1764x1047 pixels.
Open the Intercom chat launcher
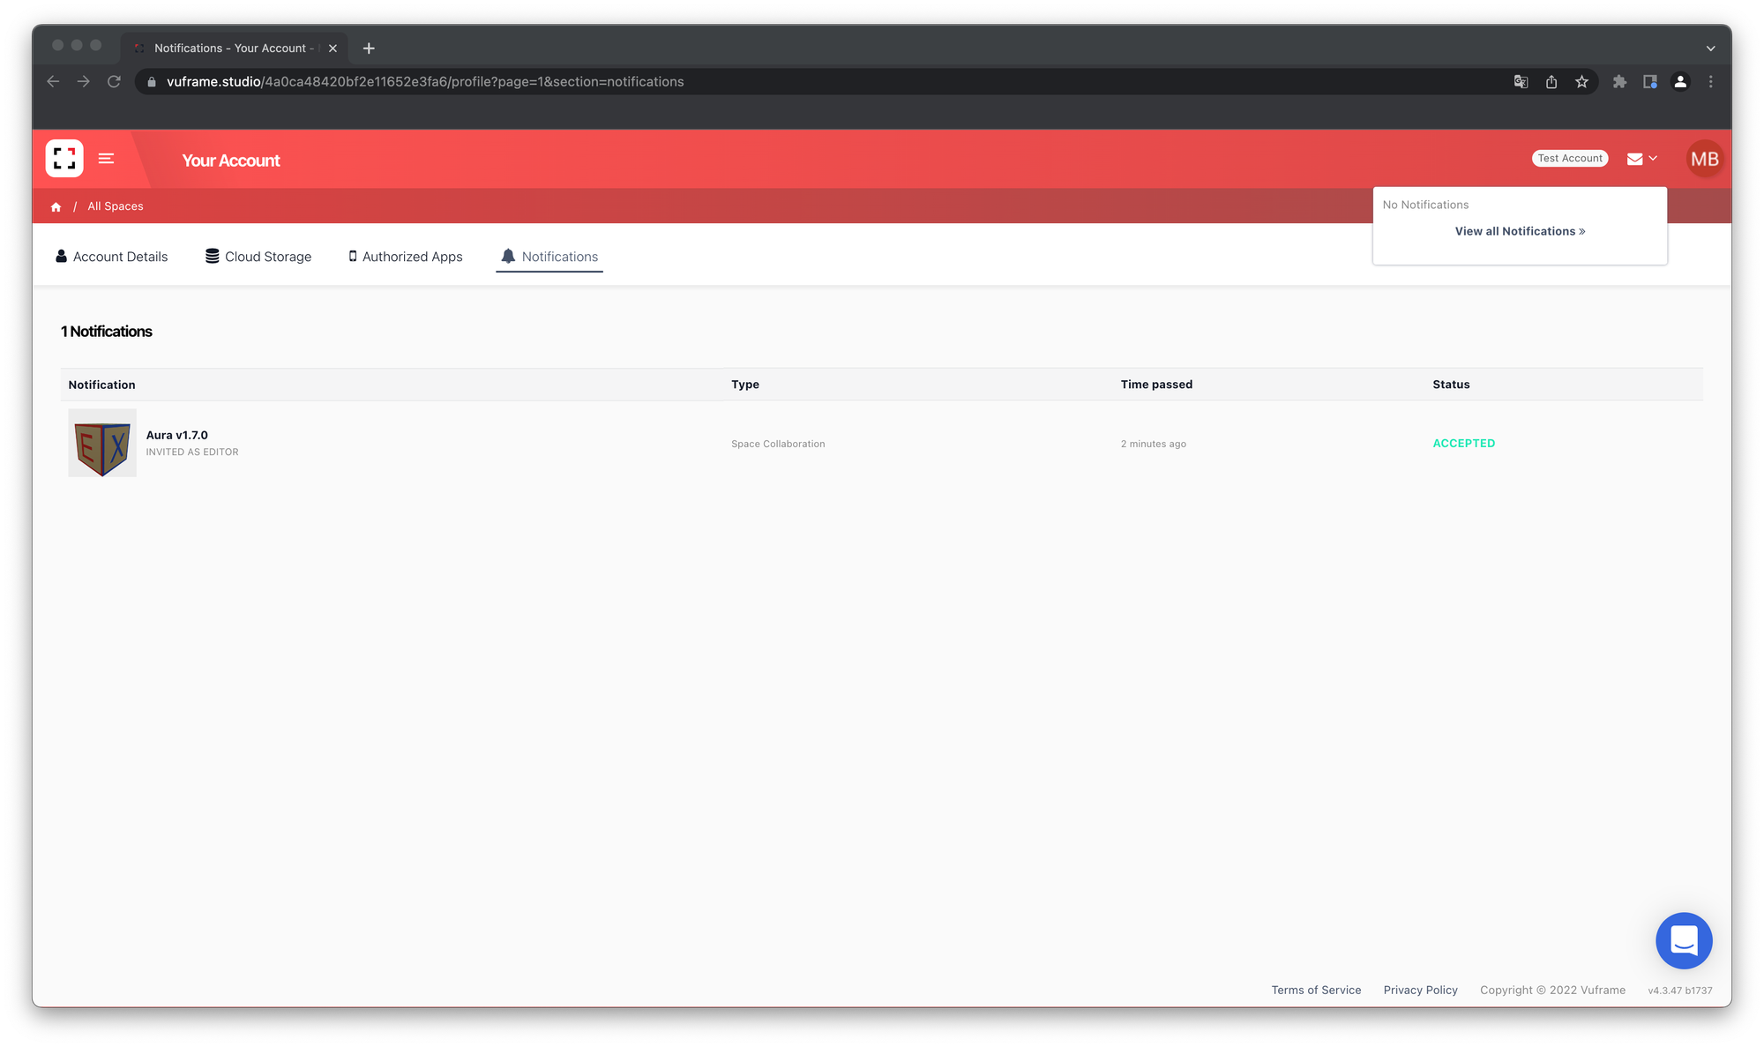1684,940
